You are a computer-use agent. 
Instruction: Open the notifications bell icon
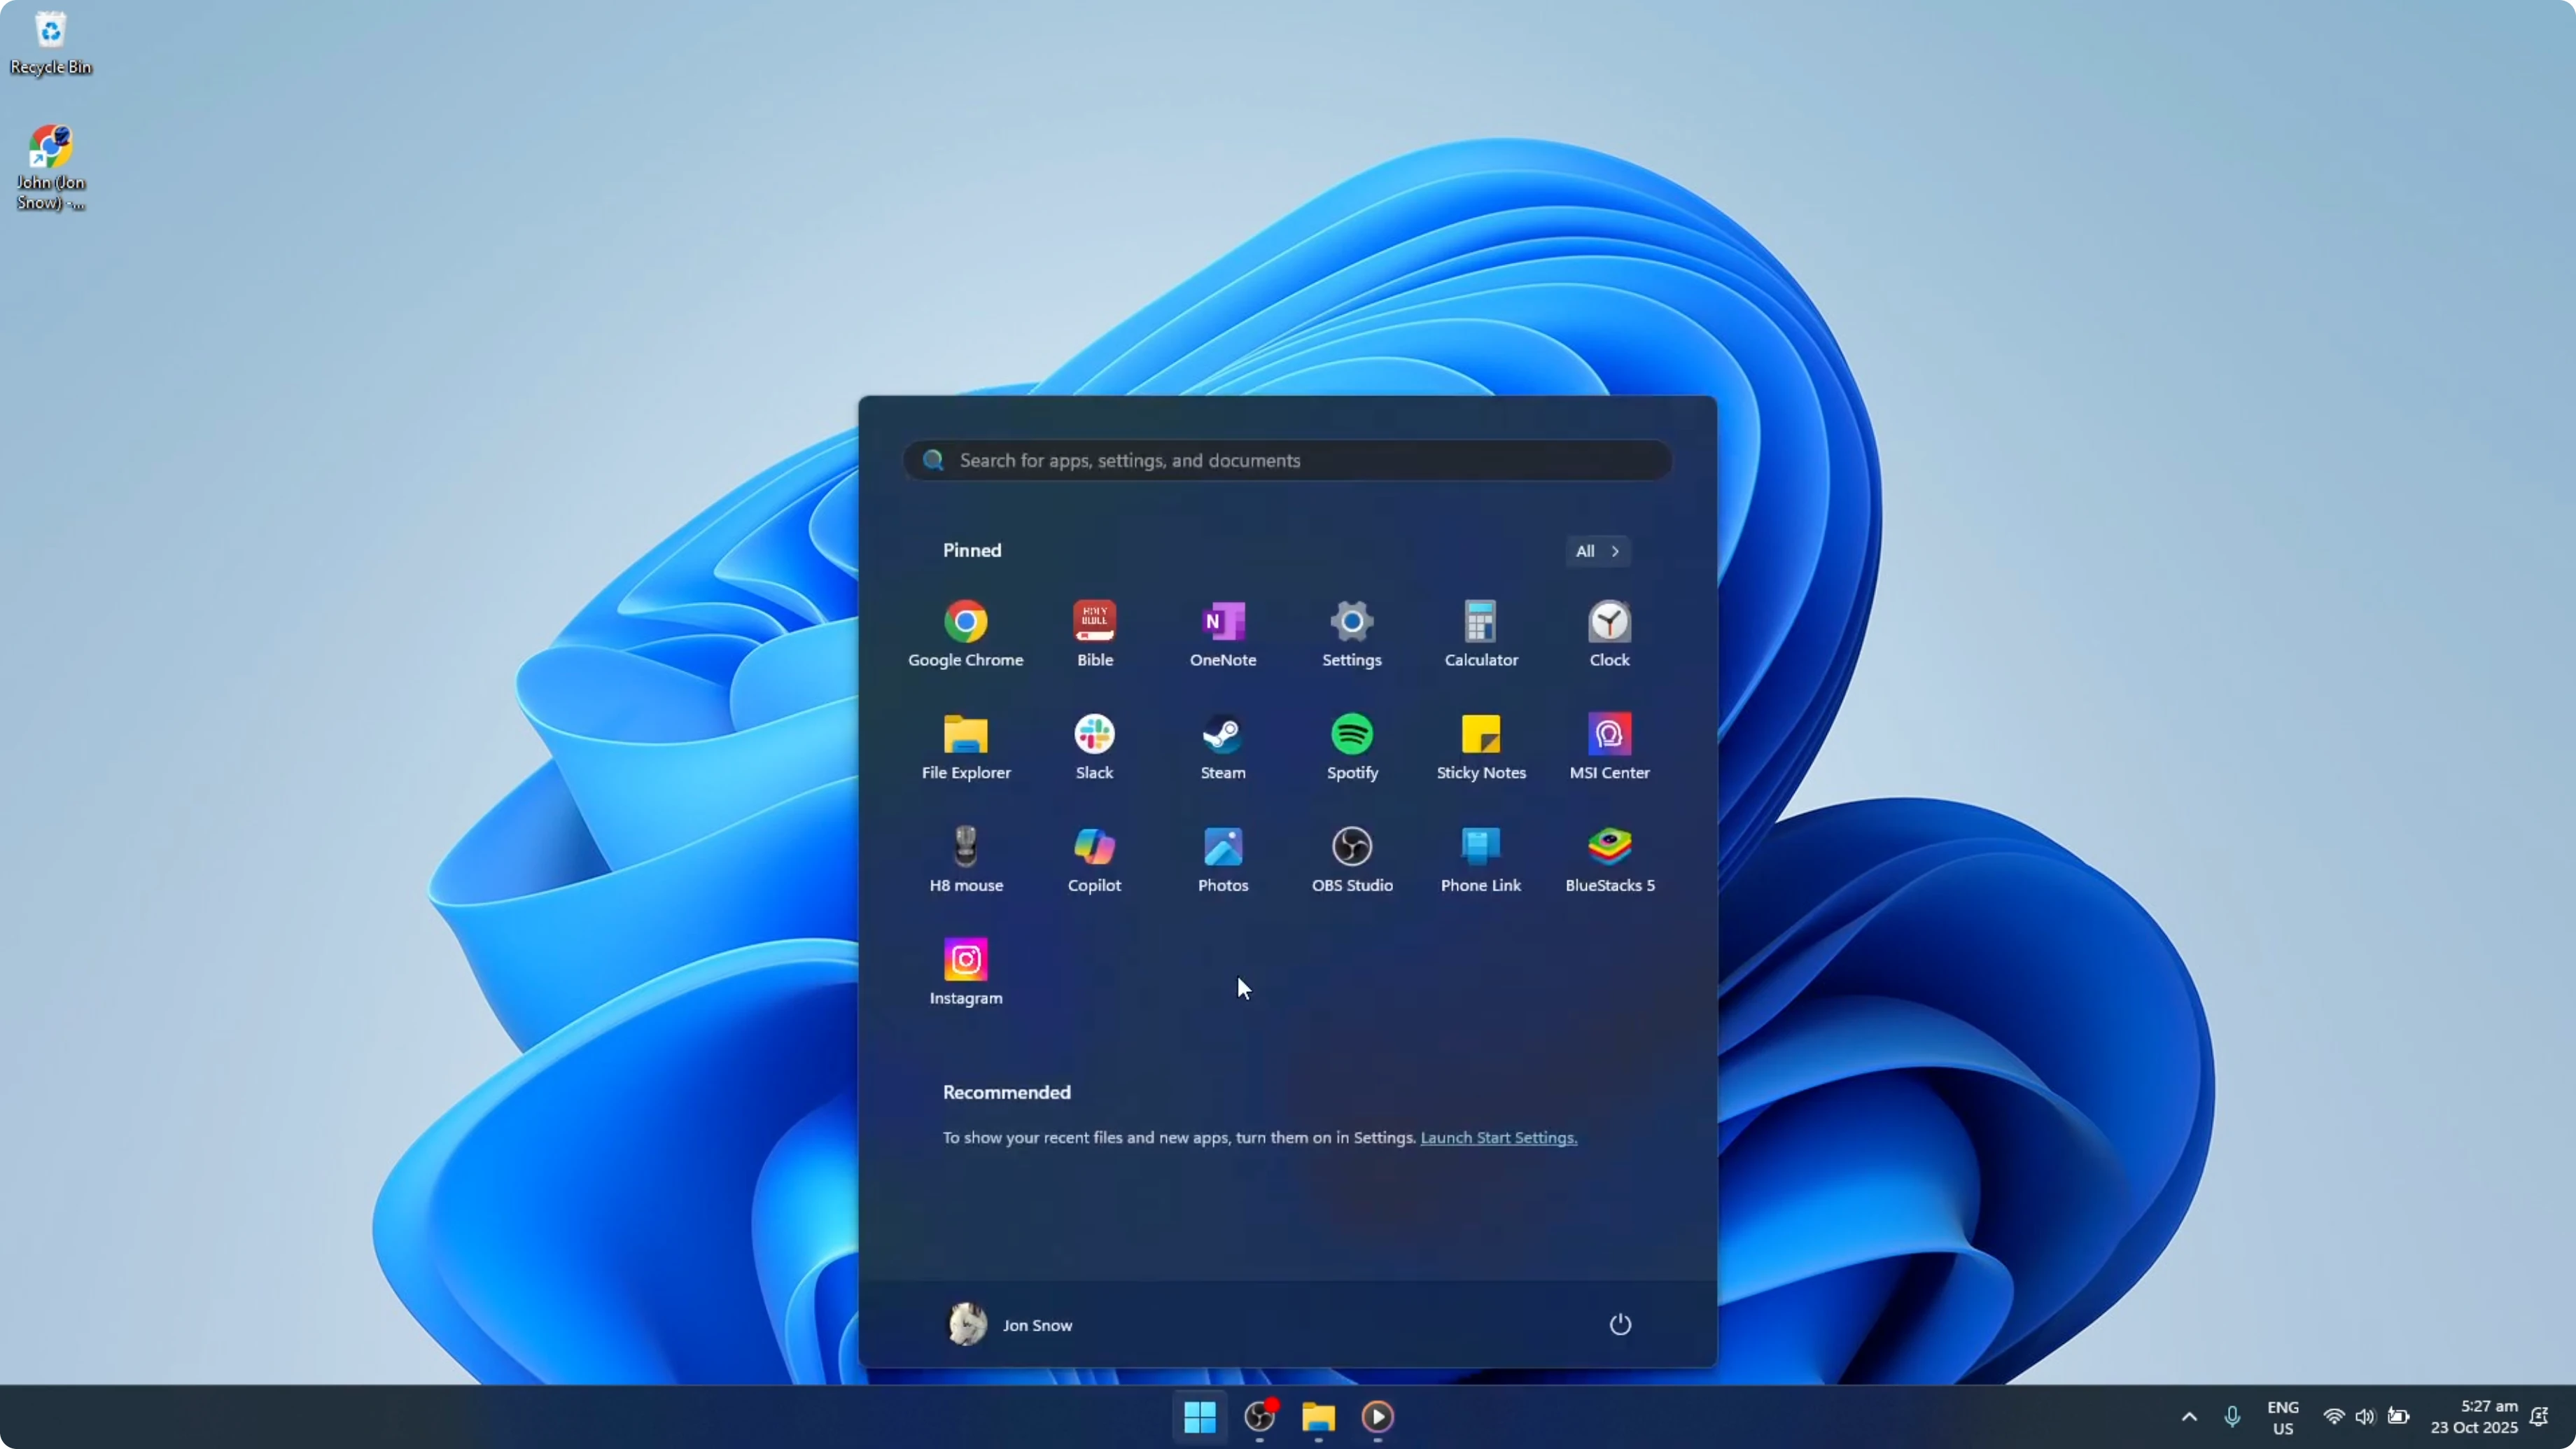pos(2539,1416)
